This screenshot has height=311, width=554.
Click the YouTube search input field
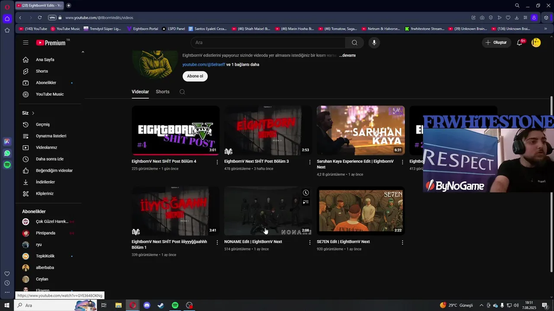[268, 42]
